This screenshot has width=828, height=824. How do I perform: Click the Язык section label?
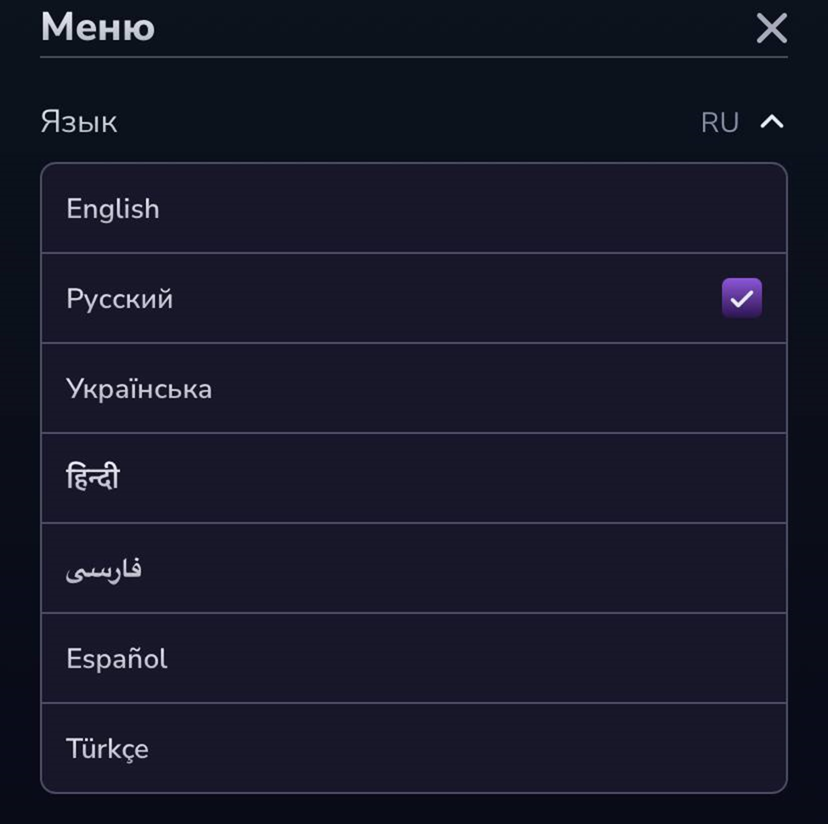[79, 122]
